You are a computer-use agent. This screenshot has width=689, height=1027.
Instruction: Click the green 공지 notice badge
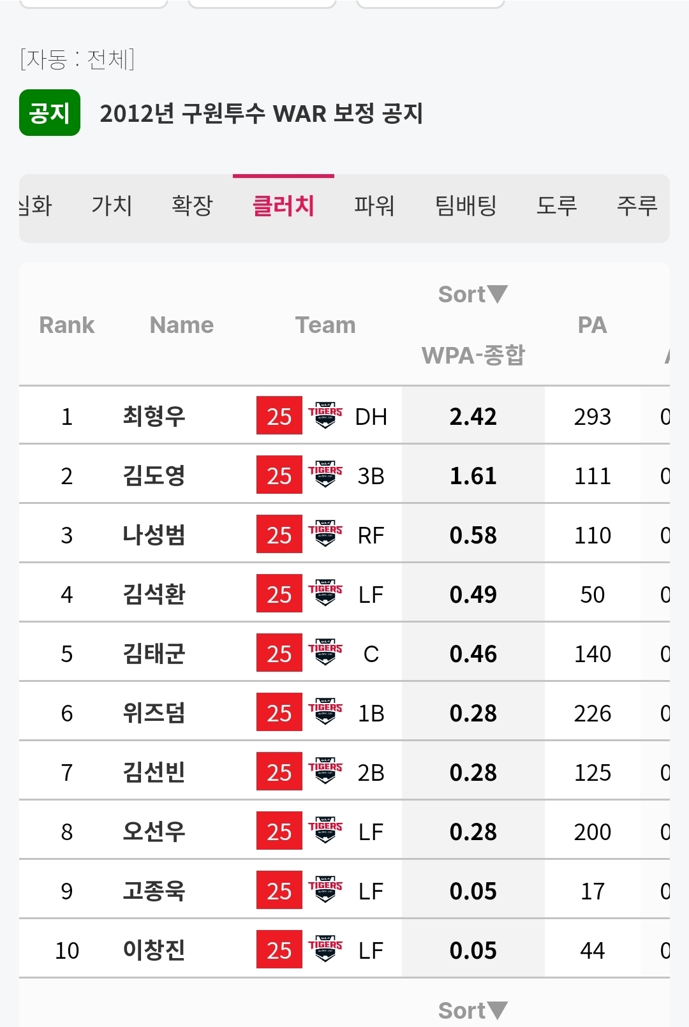50,113
